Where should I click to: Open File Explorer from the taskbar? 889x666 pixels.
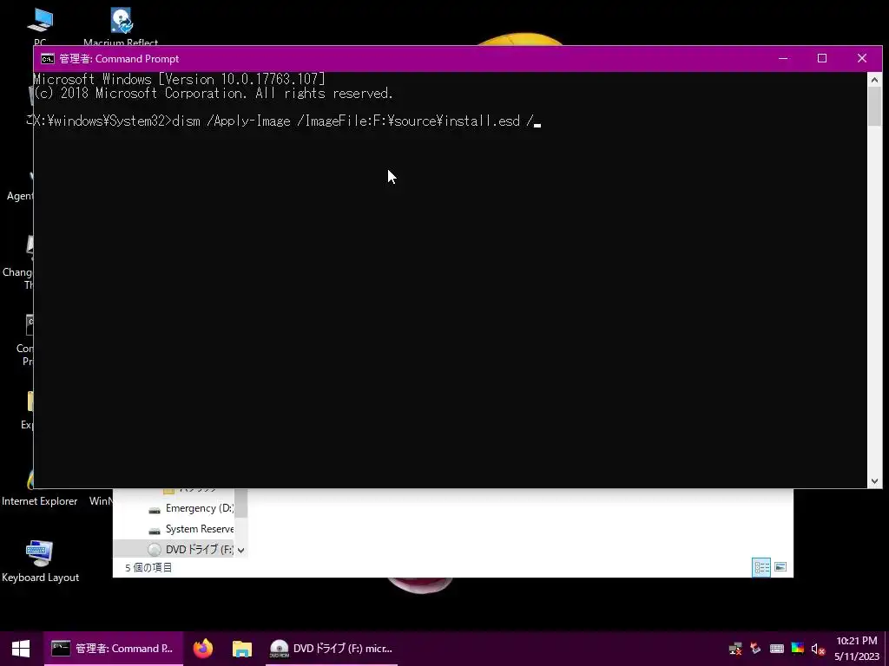tap(242, 649)
